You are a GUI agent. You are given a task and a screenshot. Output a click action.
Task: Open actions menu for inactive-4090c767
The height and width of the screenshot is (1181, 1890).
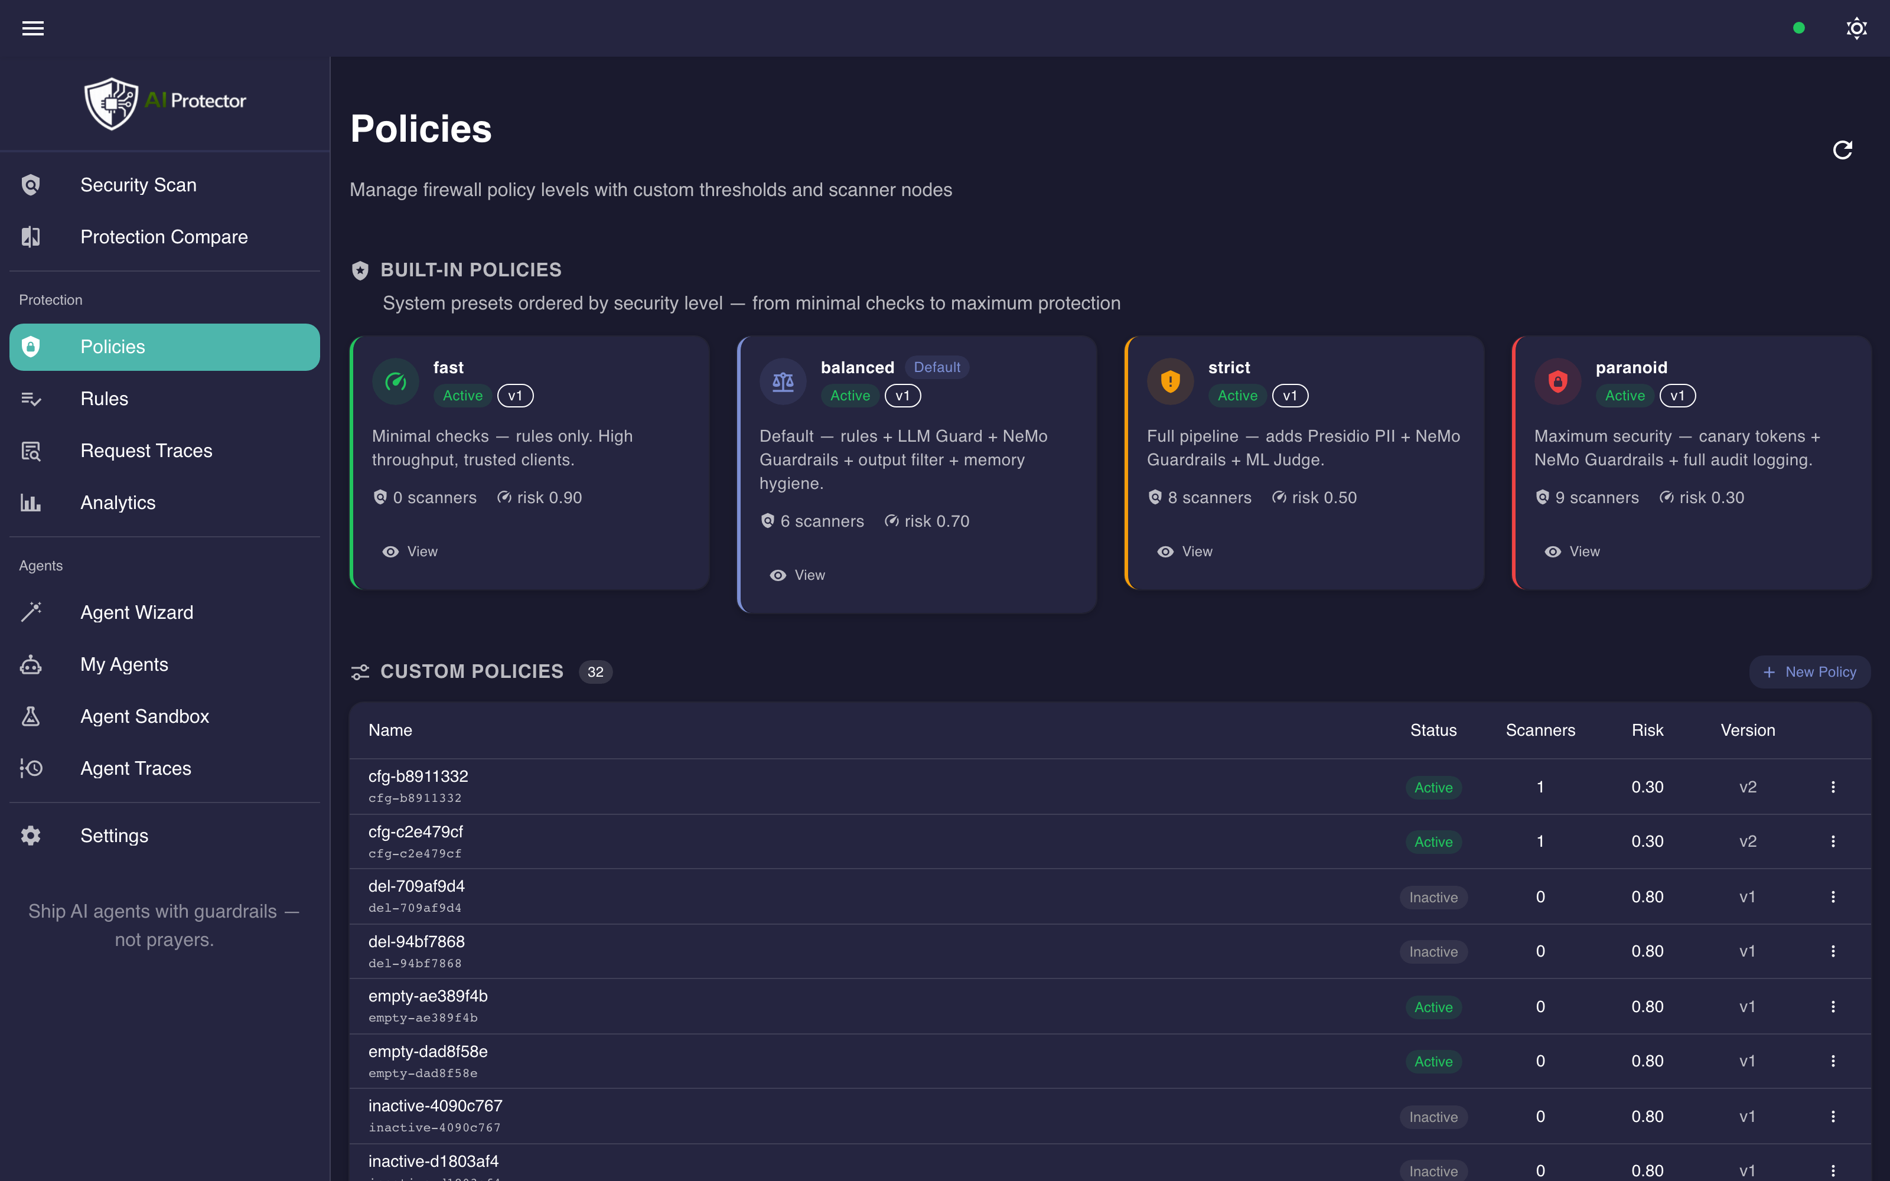[x=1833, y=1116]
